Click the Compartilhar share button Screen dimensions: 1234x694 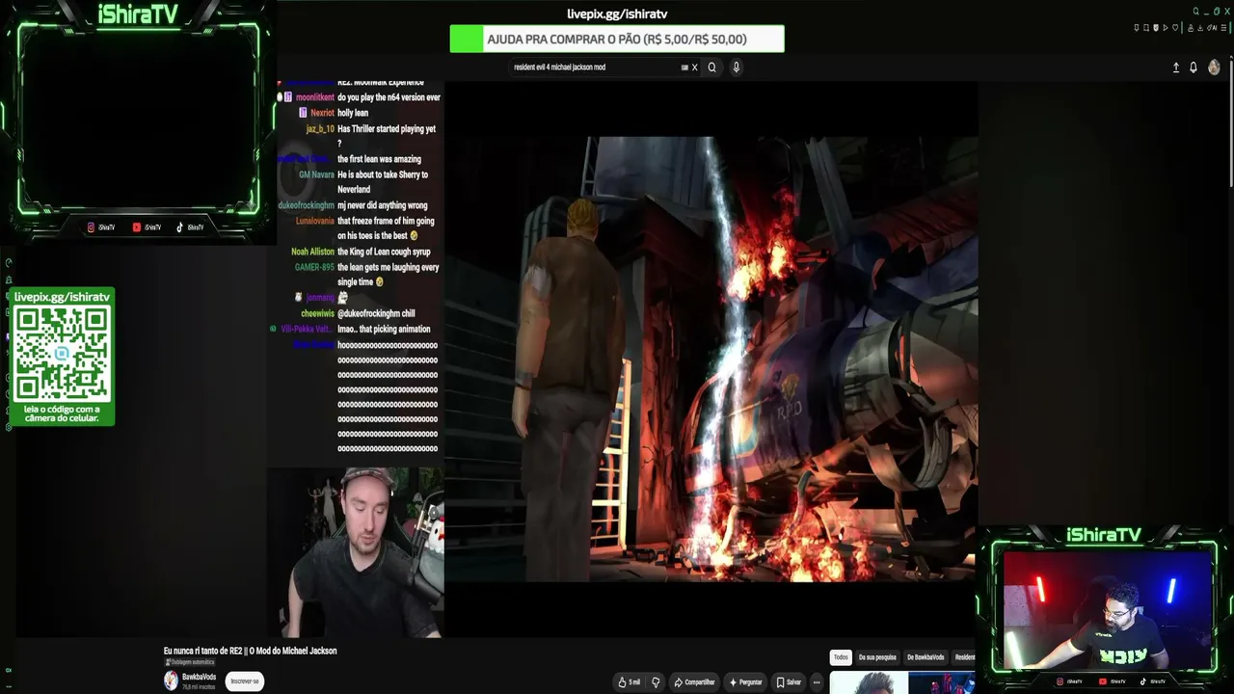point(694,682)
